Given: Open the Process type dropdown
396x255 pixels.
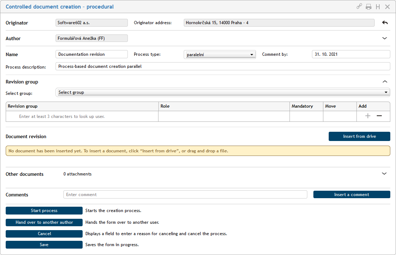Looking at the screenshot, I should (x=220, y=55).
